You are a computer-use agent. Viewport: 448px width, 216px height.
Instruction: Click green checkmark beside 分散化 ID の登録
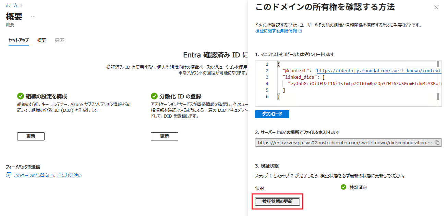[154, 96]
